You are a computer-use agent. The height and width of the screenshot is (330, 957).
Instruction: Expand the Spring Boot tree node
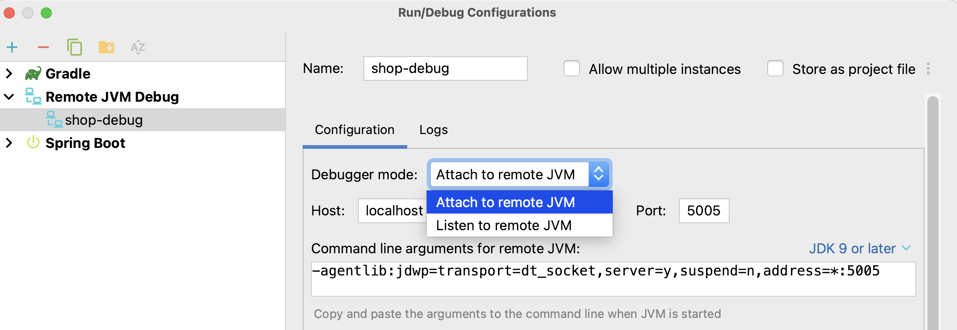pyautogui.click(x=9, y=143)
